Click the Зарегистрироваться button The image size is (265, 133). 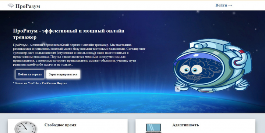coord(63,74)
